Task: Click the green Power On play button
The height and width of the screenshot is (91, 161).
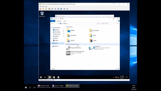Action: click(46, 9)
